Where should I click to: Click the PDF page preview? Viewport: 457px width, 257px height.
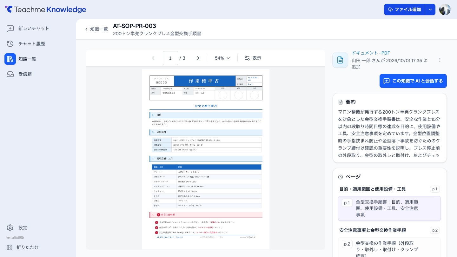tap(206, 159)
